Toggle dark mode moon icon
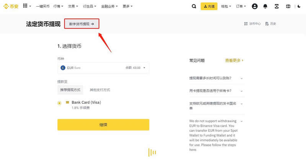This screenshot has height=165, width=306. coord(299,6)
